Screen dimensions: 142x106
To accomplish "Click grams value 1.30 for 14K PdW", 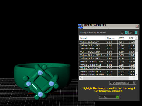I will click(x=109, y=75).
